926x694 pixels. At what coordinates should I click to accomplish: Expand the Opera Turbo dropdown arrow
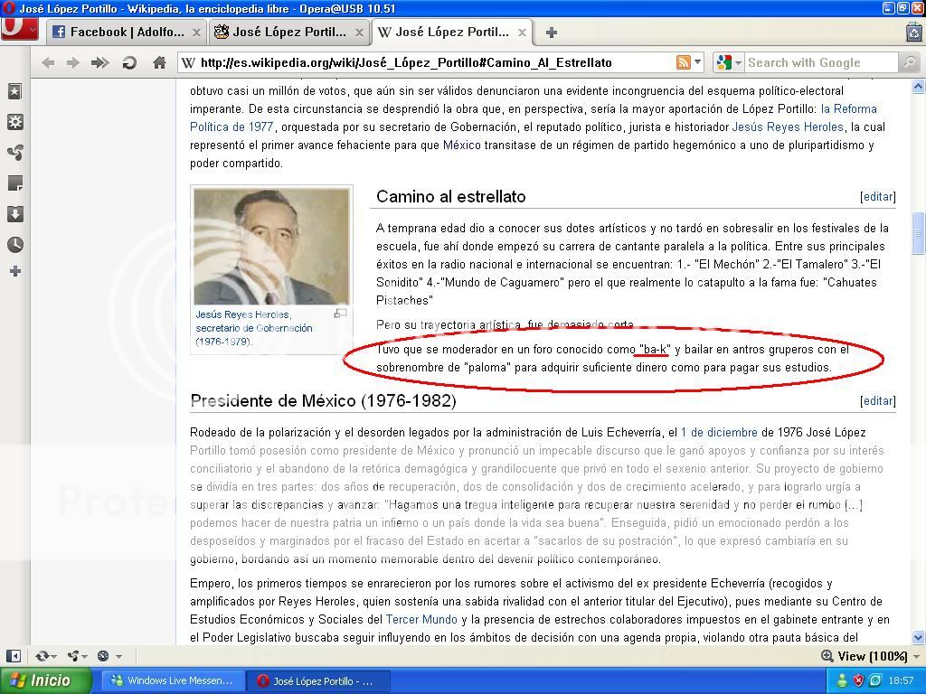pos(118,656)
